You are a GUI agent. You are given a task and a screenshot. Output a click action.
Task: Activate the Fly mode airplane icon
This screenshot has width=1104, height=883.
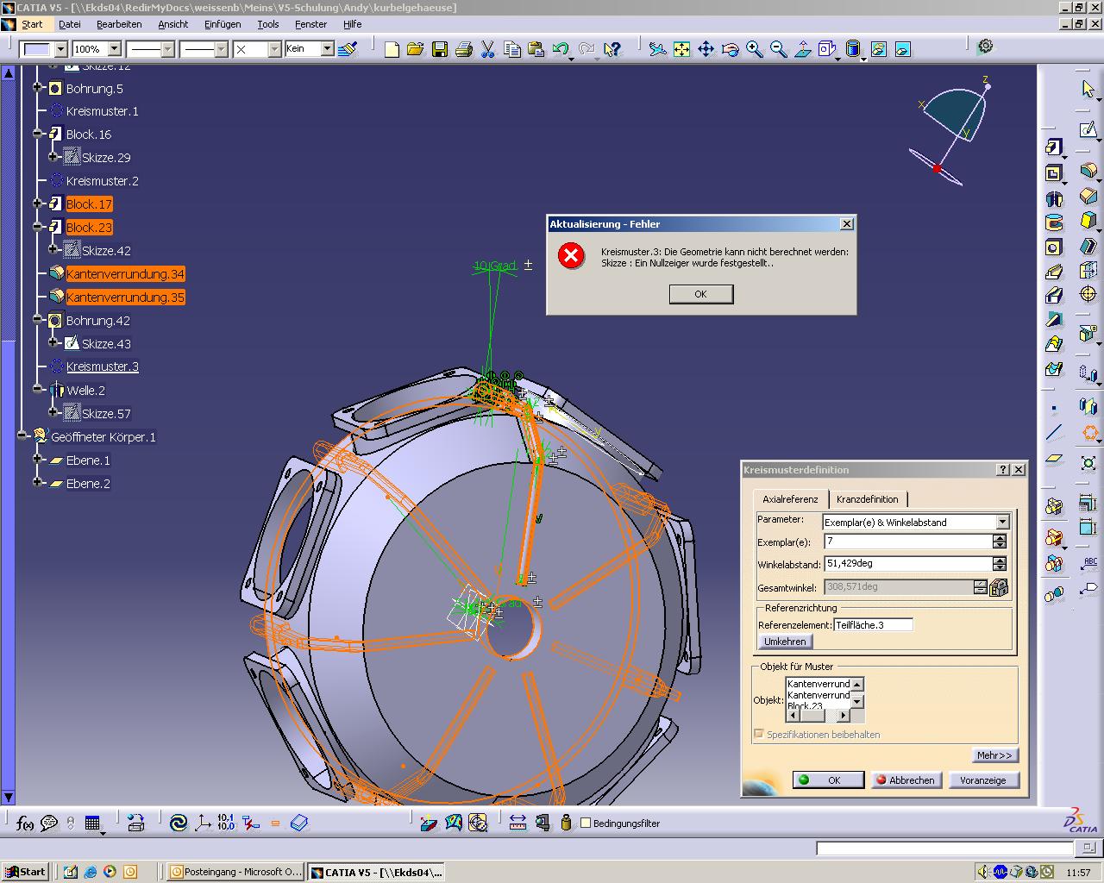(x=657, y=49)
